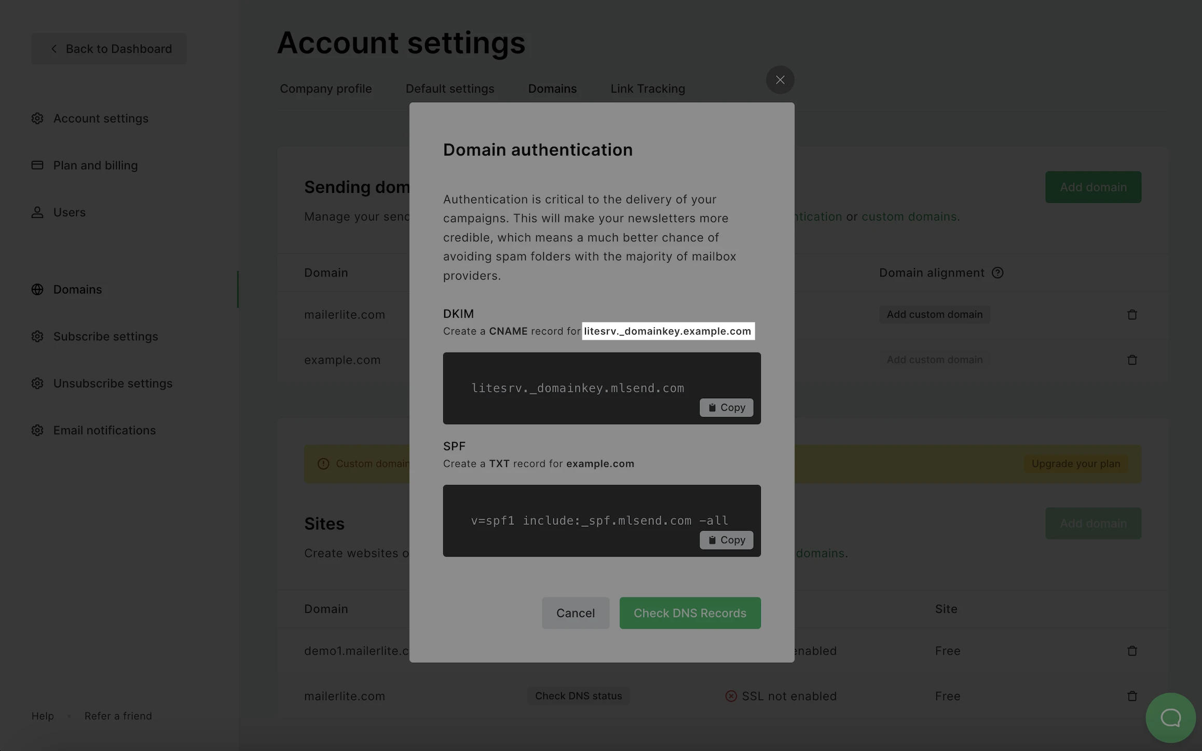Delete the mailerlite.com sending domain via its trash icon
Screen dimensions: 1202x751
[1132, 315]
